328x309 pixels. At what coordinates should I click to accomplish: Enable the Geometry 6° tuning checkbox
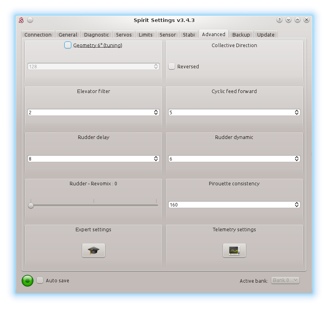click(x=68, y=45)
